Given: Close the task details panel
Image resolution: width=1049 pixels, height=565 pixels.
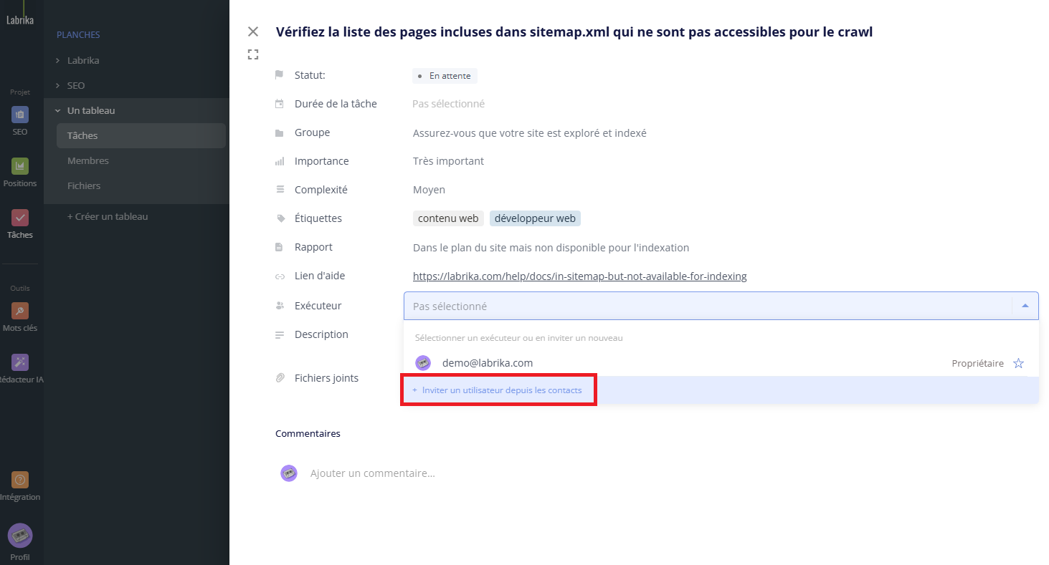Looking at the screenshot, I should click(x=252, y=32).
